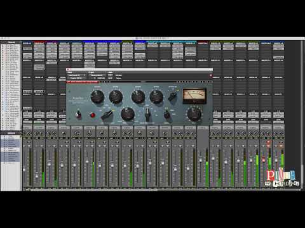This screenshot has width=305, height=228.
Task: Click the Compare button in the plug-in header
Action: pos(101,78)
